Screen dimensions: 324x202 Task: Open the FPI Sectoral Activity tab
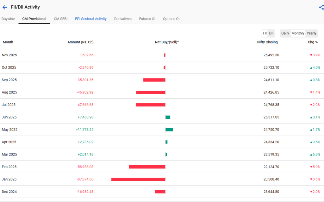(x=91, y=19)
